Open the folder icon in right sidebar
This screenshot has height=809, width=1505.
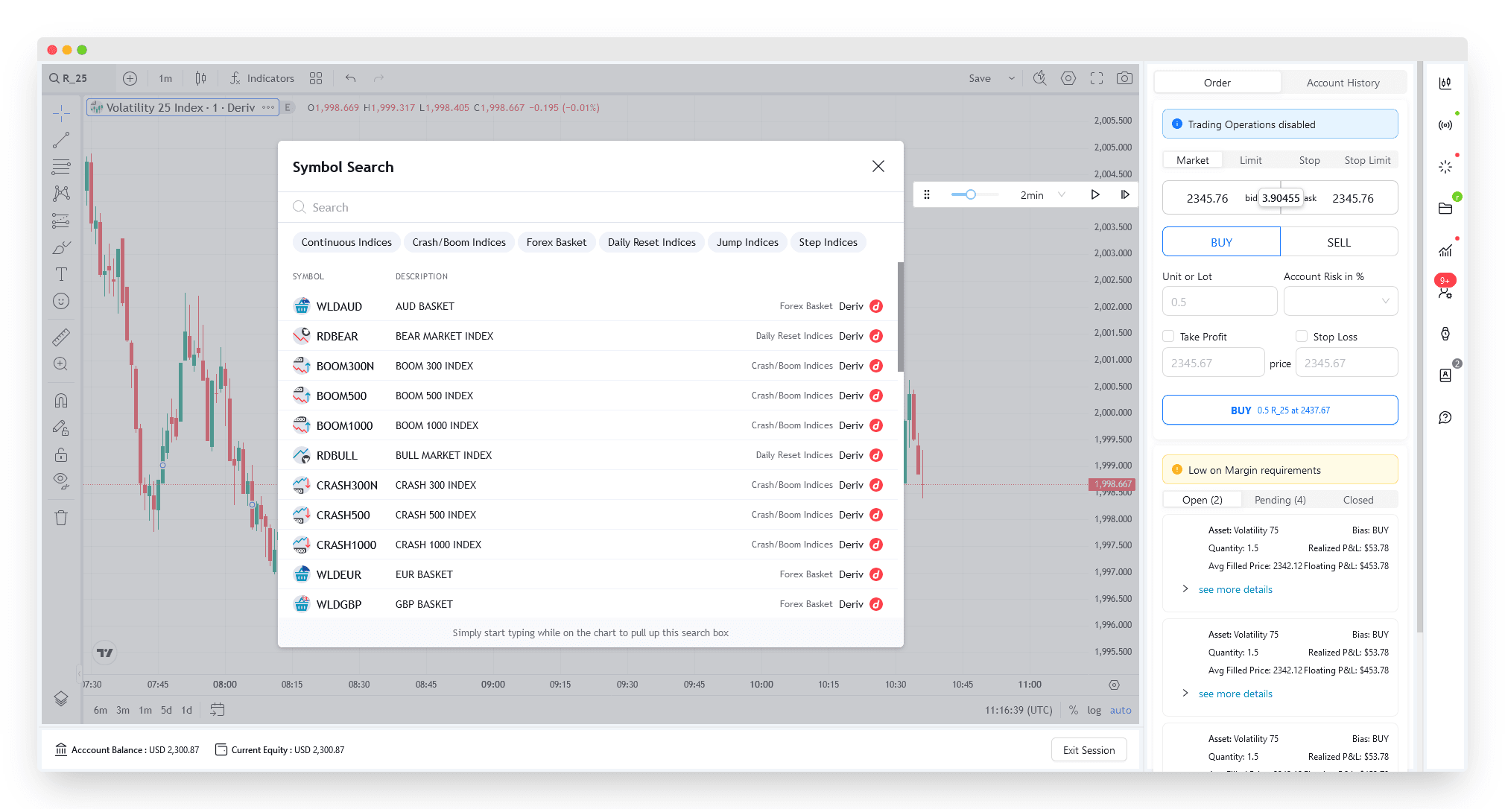click(1445, 209)
